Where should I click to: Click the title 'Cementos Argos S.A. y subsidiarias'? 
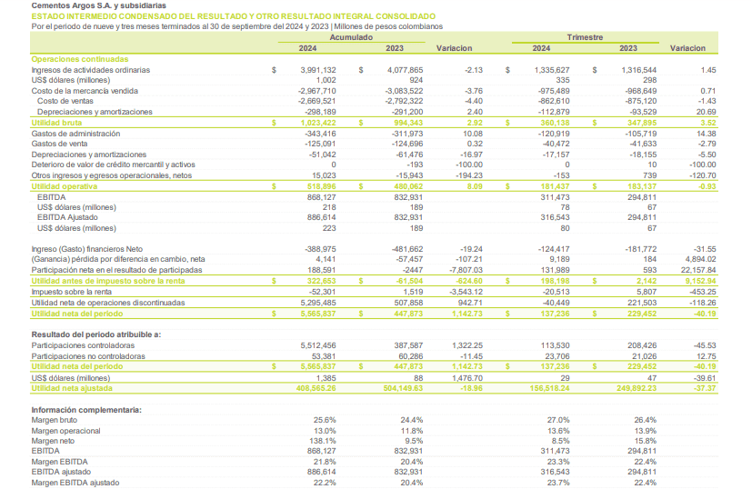[99, 5]
